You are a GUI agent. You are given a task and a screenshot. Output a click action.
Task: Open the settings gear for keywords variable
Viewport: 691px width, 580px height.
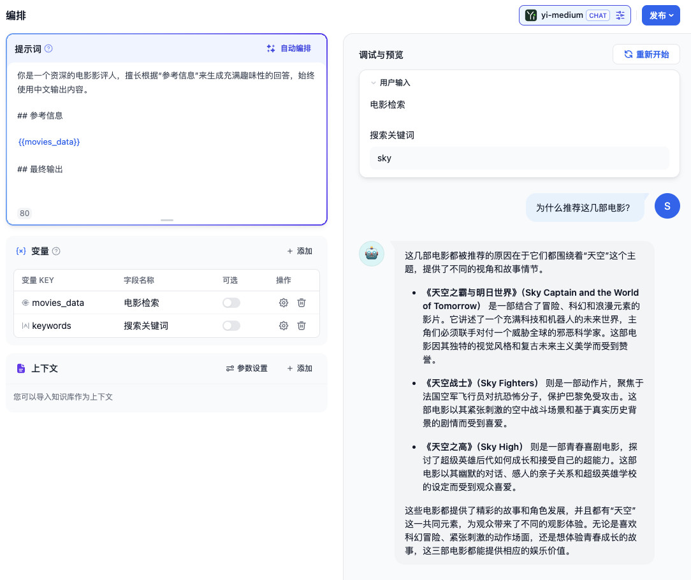[283, 326]
